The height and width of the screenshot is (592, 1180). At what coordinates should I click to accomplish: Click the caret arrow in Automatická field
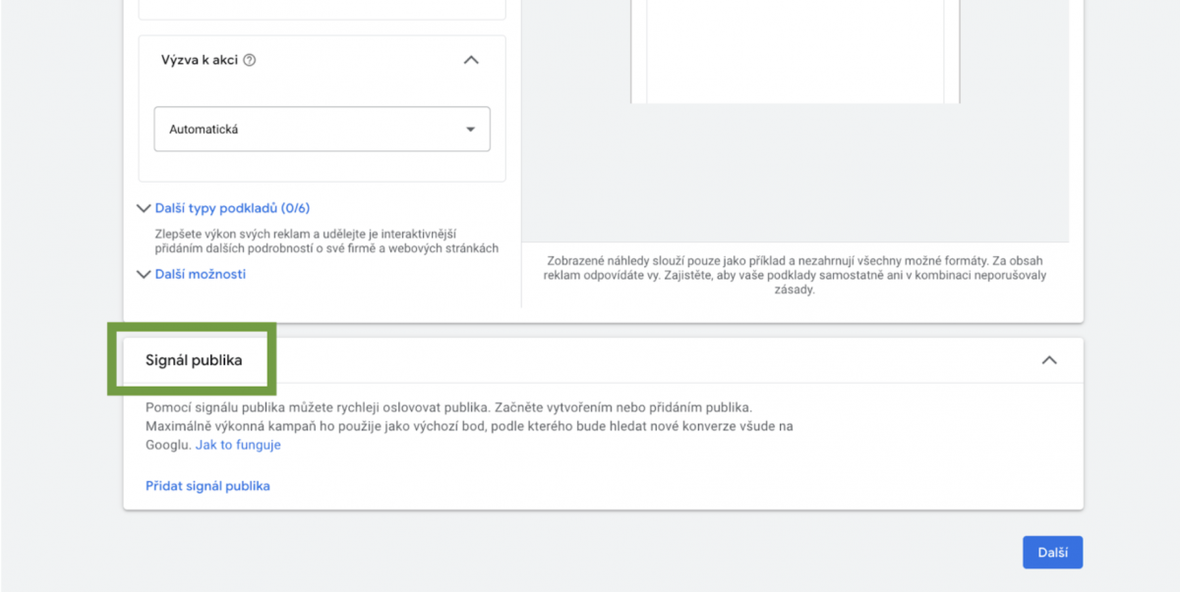(470, 129)
